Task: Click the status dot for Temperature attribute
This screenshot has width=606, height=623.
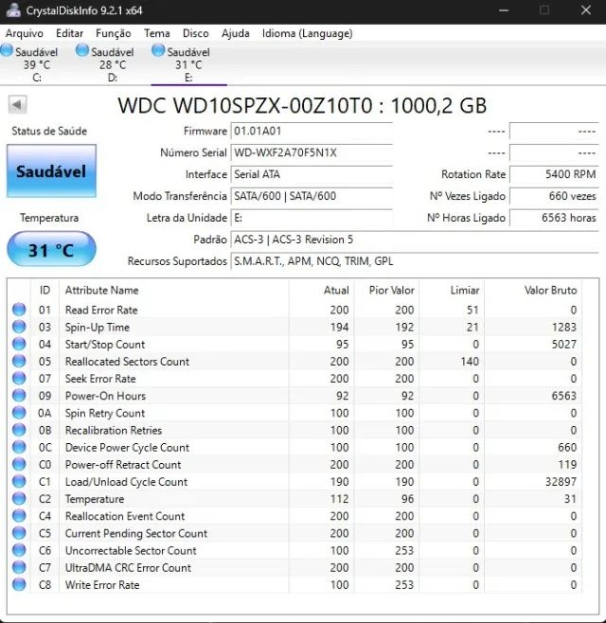Action: tap(19, 499)
